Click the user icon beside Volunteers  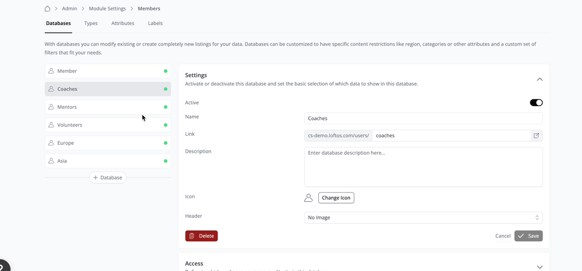(x=52, y=125)
